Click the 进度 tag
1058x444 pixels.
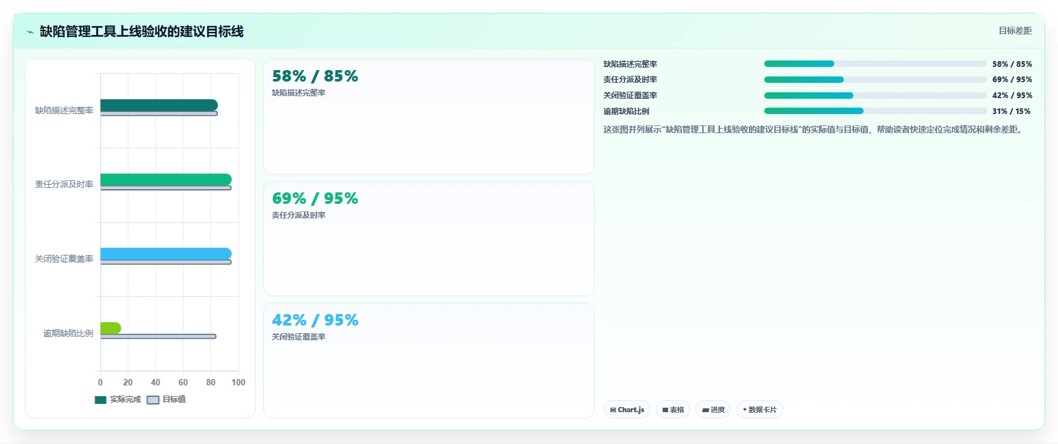click(713, 410)
